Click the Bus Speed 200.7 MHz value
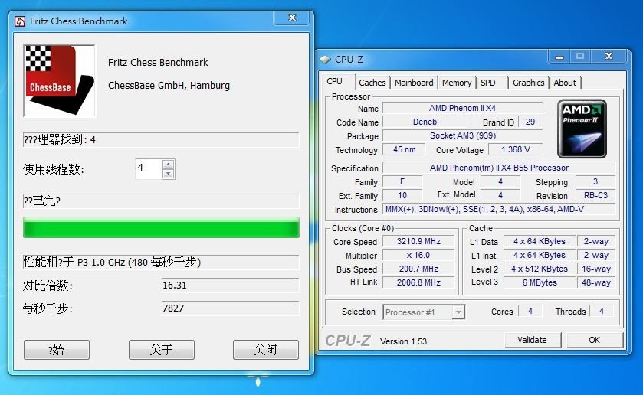Screen dimensions: 643x395 pos(418,269)
